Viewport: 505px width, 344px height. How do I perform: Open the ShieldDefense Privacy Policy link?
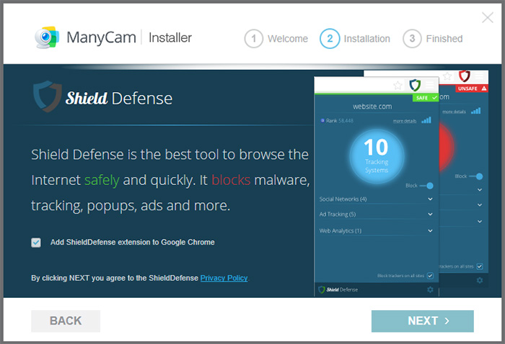pyautogui.click(x=224, y=278)
